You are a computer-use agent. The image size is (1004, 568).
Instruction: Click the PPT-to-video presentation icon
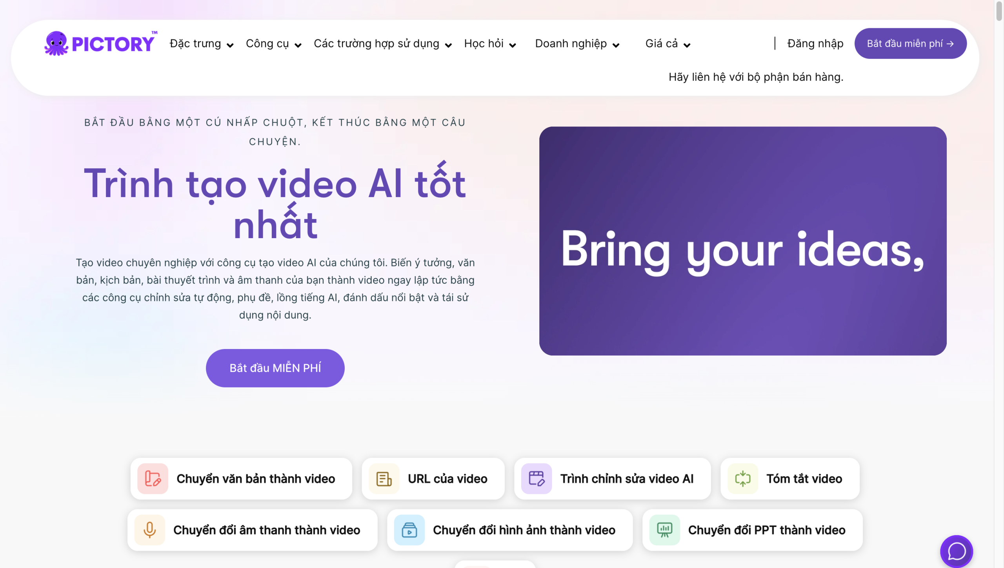(664, 530)
